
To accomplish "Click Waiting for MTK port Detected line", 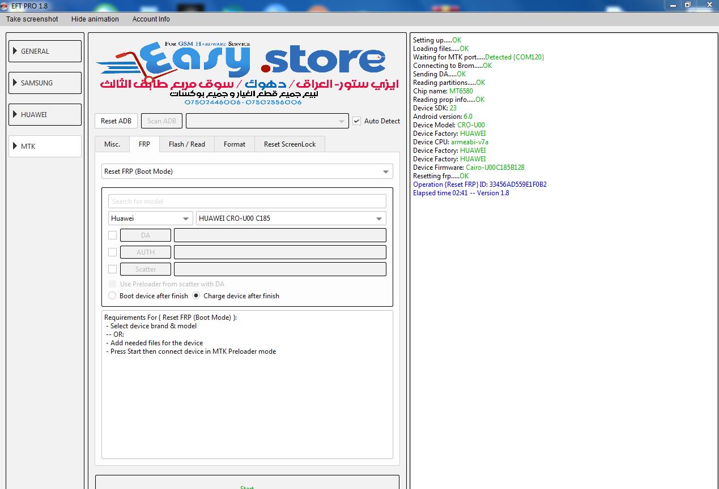I will [x=479, y=57].
